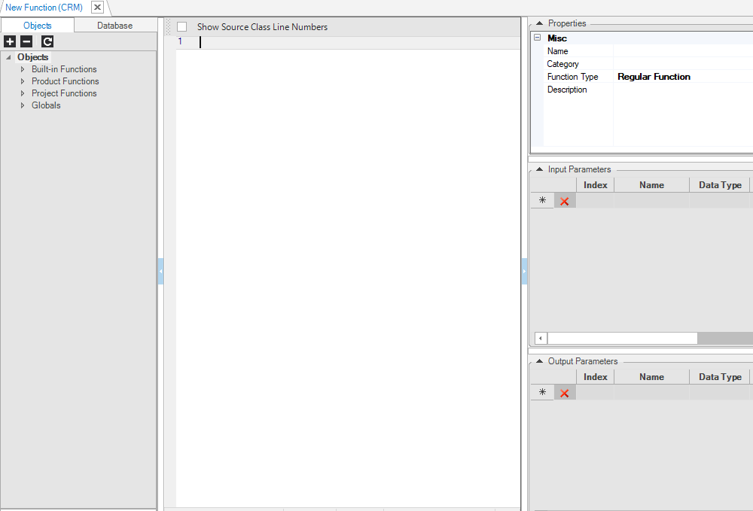Delete the Output Parameters row with red X
Screen dimensions: 753x511
565,393
